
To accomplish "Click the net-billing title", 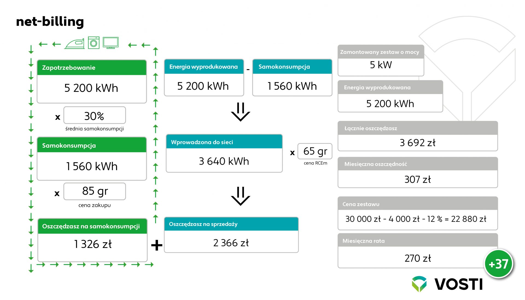I will coord(50,22).
